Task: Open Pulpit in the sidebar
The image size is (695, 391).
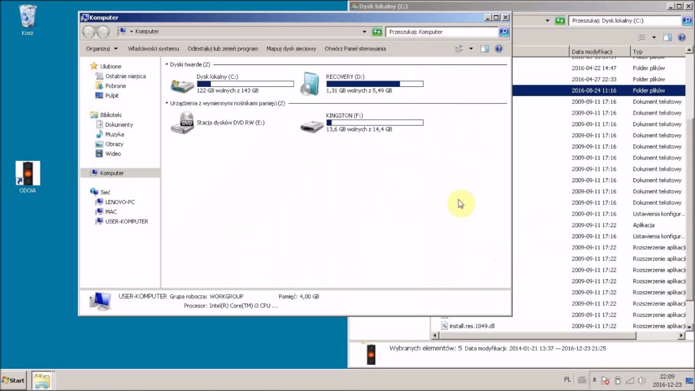Action: [112, 96]
